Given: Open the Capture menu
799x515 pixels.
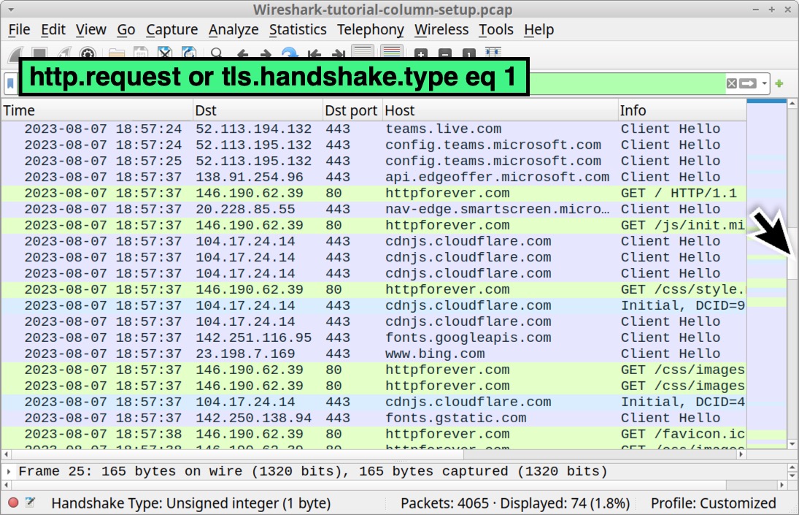Looking at the screenshot, I should [171, 29].
